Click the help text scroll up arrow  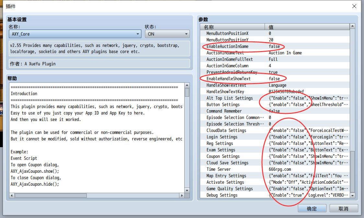[x=187, y=85]
